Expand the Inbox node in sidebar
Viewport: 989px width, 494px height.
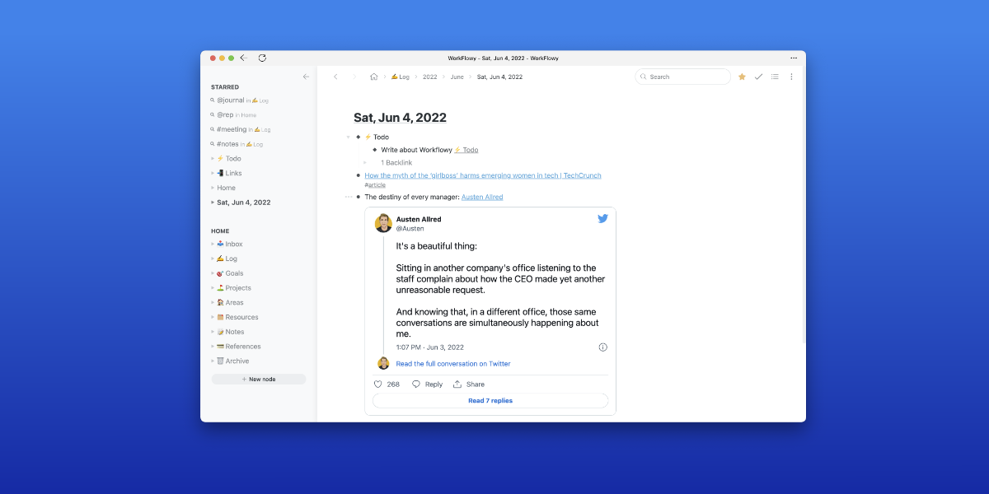click(213, 245)
